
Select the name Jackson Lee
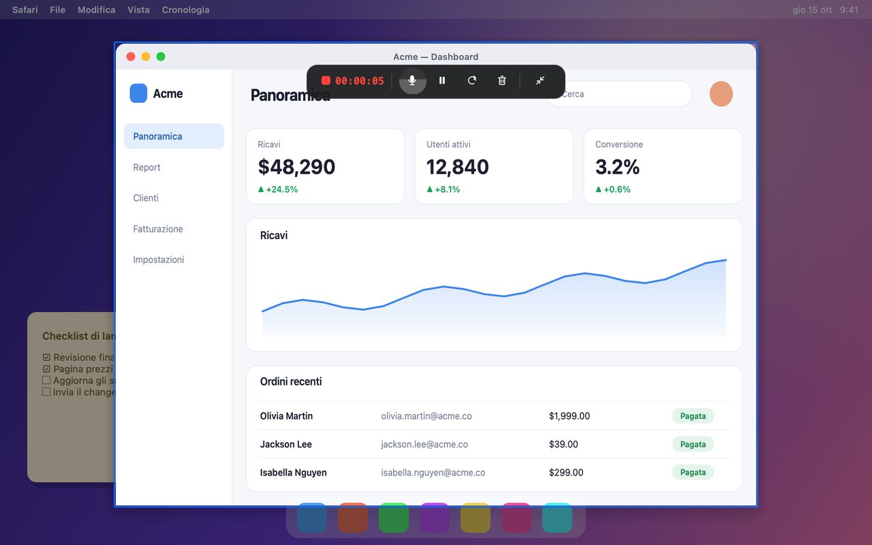(x=286, y=444)
